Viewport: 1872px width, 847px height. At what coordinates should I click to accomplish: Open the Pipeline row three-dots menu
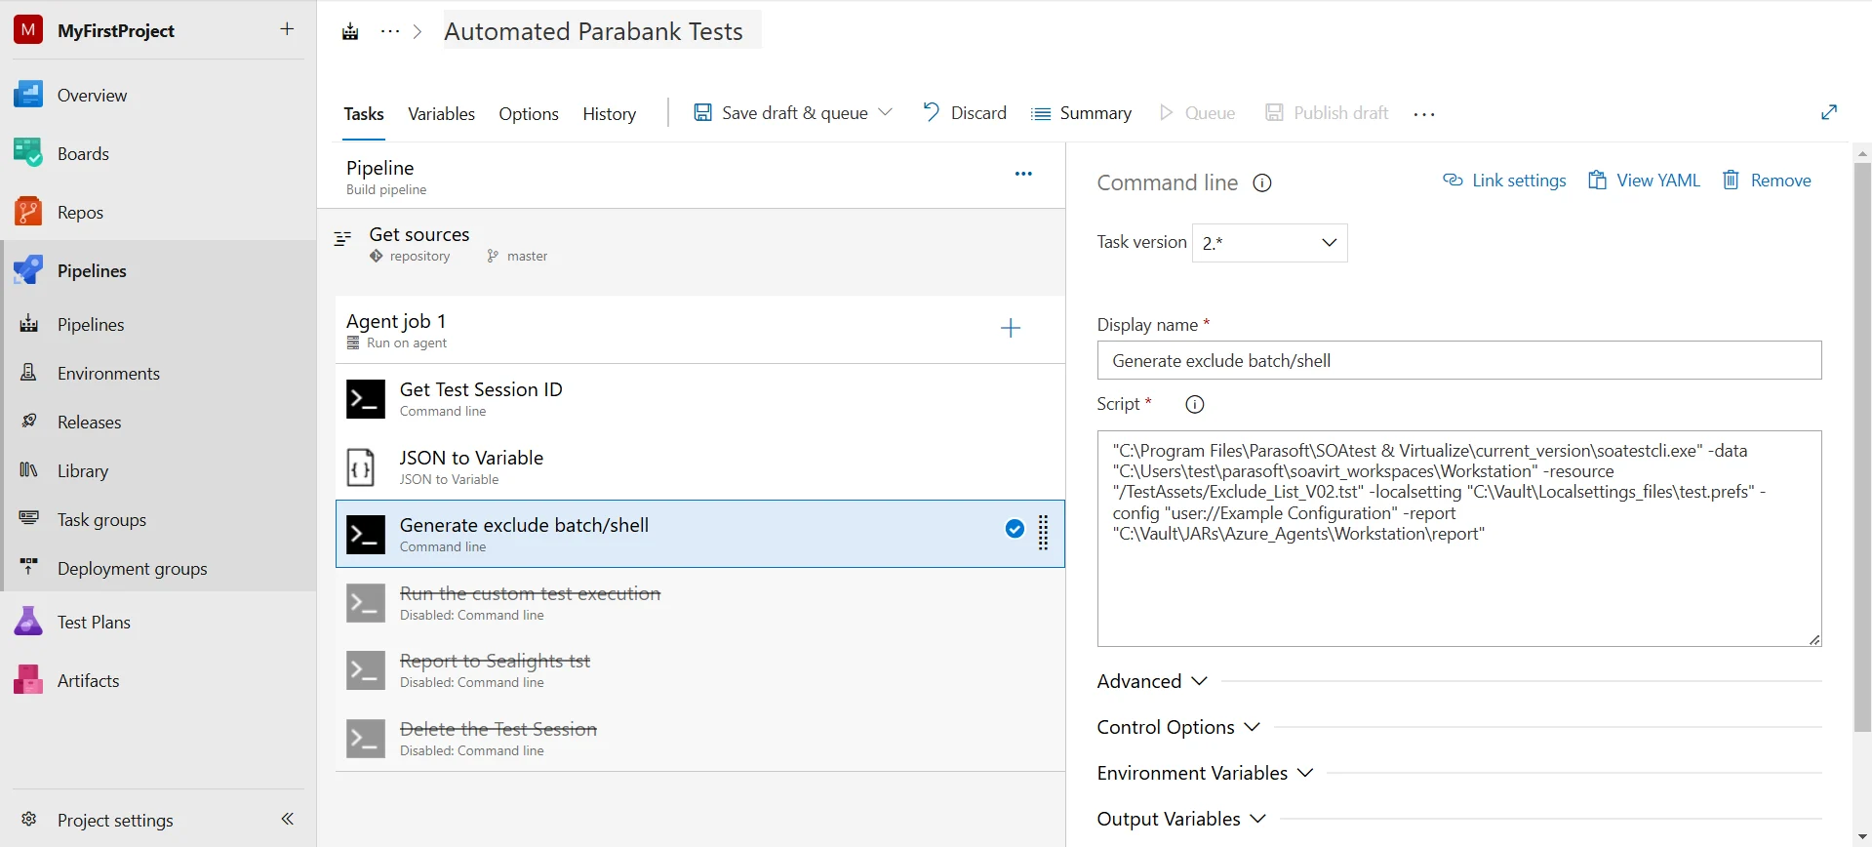pyautogui.click(x=1023, y=174)
